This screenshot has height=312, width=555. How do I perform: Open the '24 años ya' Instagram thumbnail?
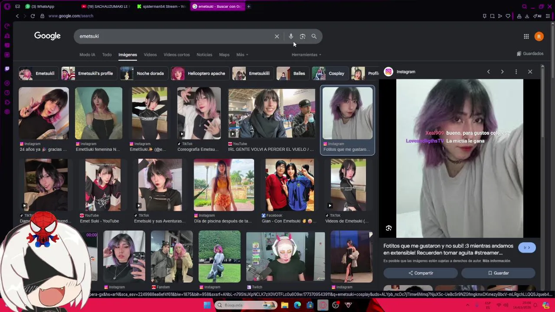[x=43, y=114]
